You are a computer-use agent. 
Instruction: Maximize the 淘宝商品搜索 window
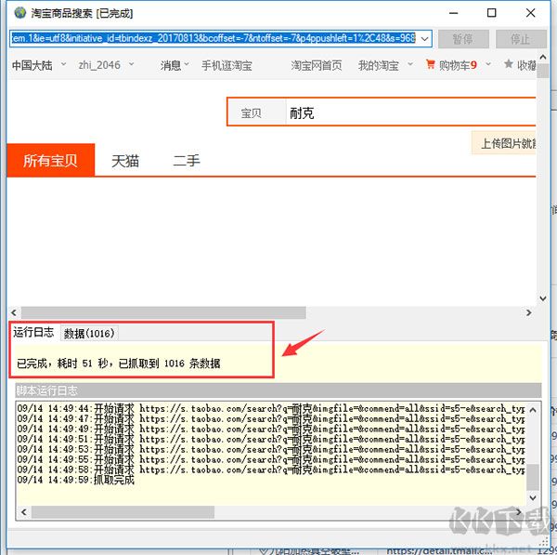492,13
